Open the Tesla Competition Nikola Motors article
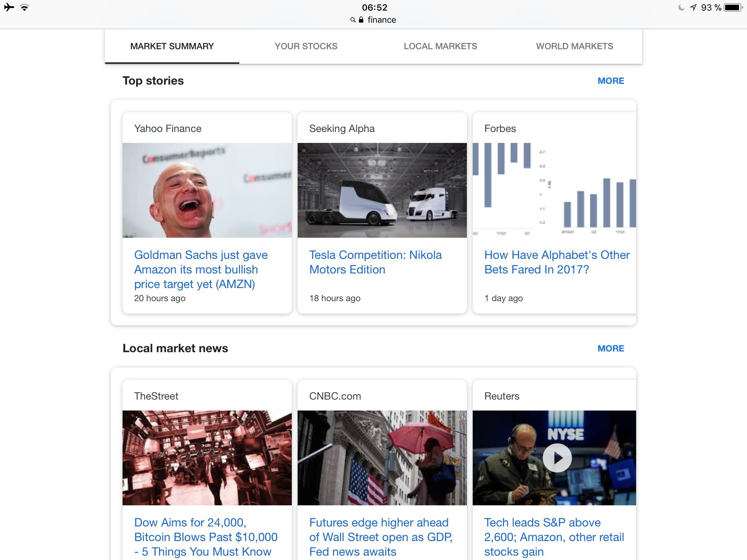This screenshot has height=560, width=747. pos(375,262)
